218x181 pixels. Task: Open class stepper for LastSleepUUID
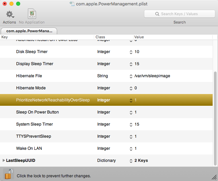(x=131, y=161)
